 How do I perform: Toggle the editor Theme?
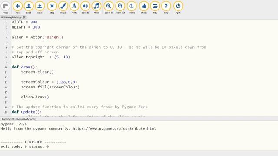click(x=132, y=7)
